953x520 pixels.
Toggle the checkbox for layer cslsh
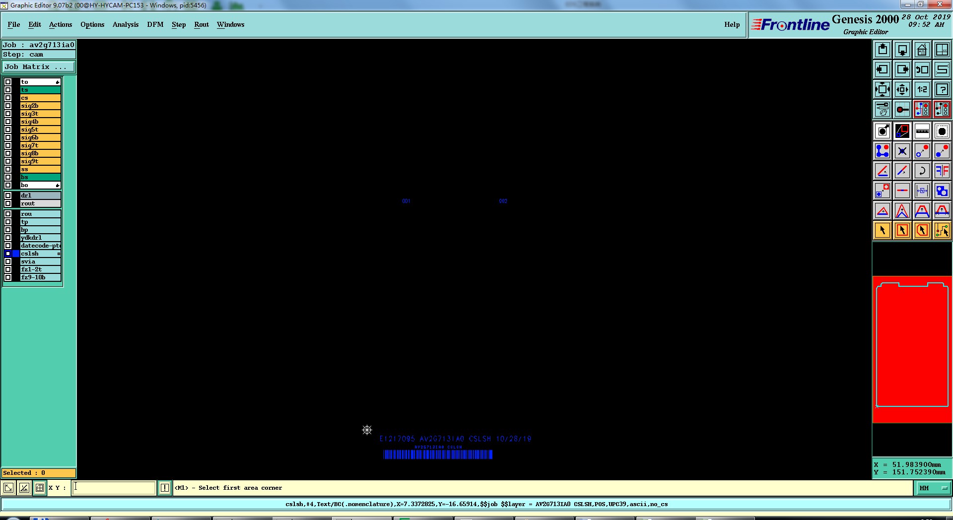(8, 254)
